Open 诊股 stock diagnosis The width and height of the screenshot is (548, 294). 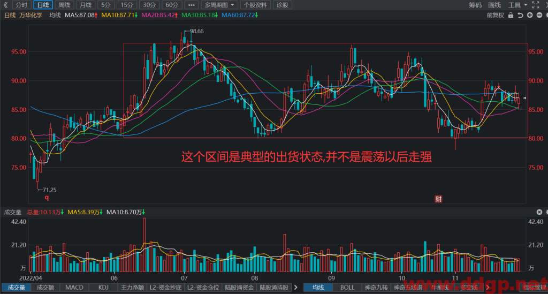[282, 5]
